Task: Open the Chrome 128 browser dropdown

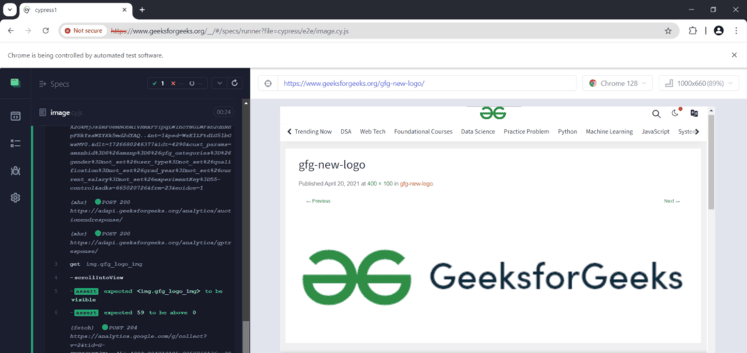Action: [618, 83]
